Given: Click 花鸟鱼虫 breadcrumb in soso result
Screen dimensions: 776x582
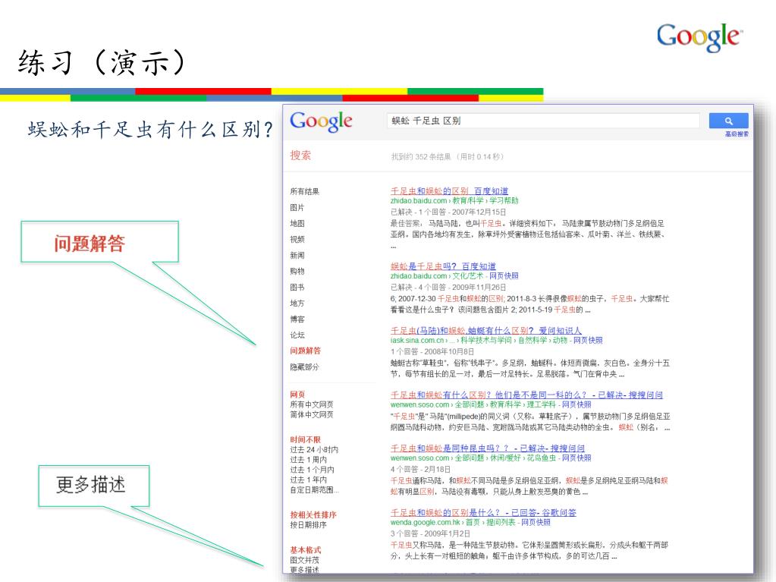Looking at the screenshot, I should pos(541,458).
